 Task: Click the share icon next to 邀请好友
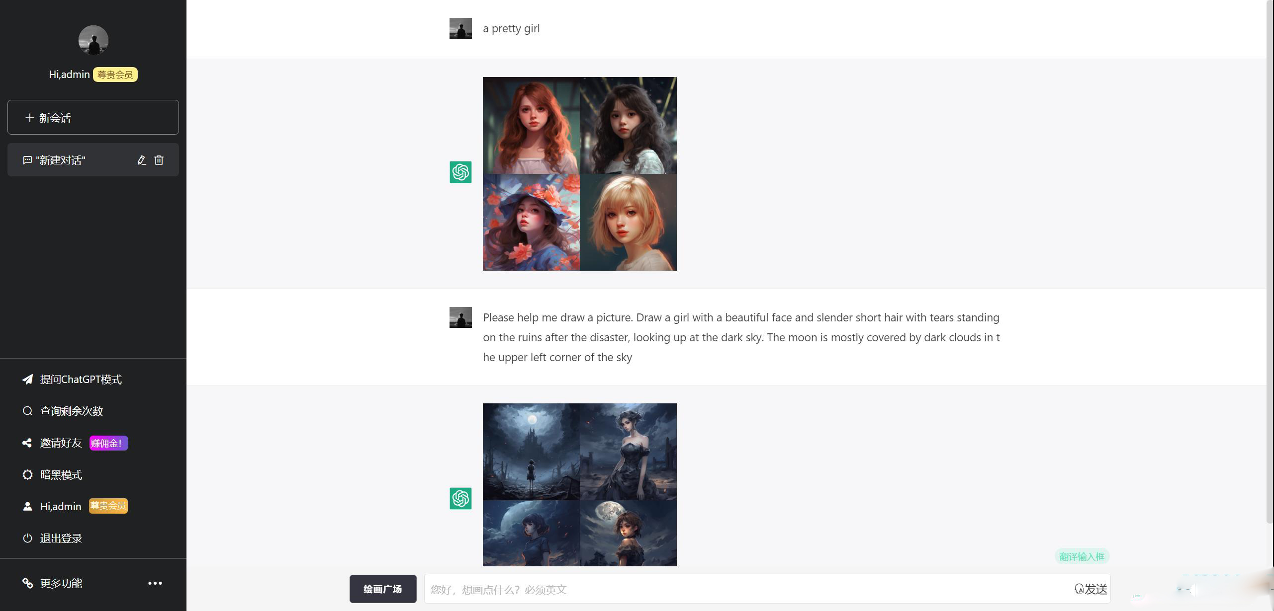click(27, 443)
